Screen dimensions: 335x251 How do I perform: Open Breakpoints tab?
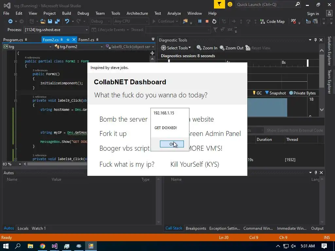[x=196, y=228]
